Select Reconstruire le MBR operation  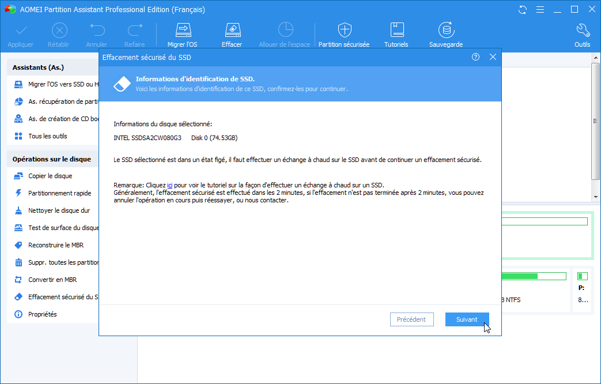point(48,245)
